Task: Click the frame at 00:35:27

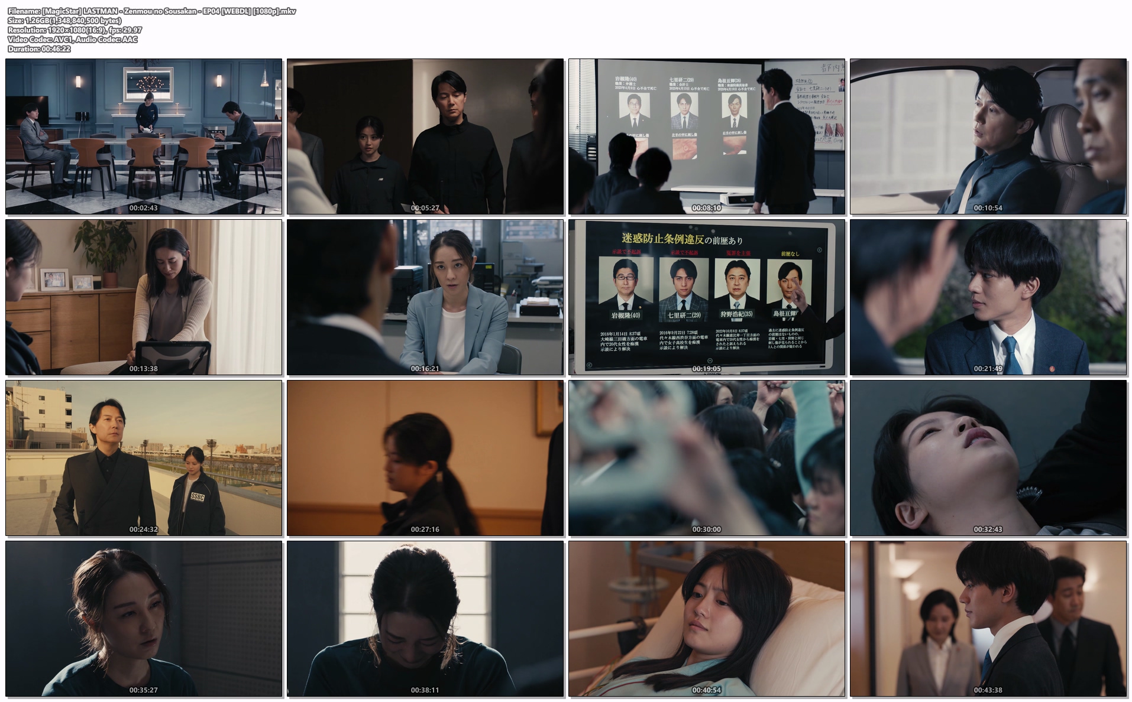Action: click(144, 619)
